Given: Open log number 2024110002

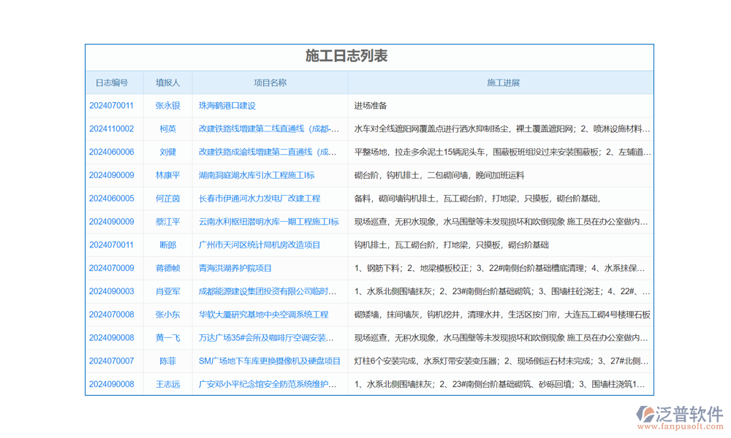Looking at the screenshot, I should (111, 128).
